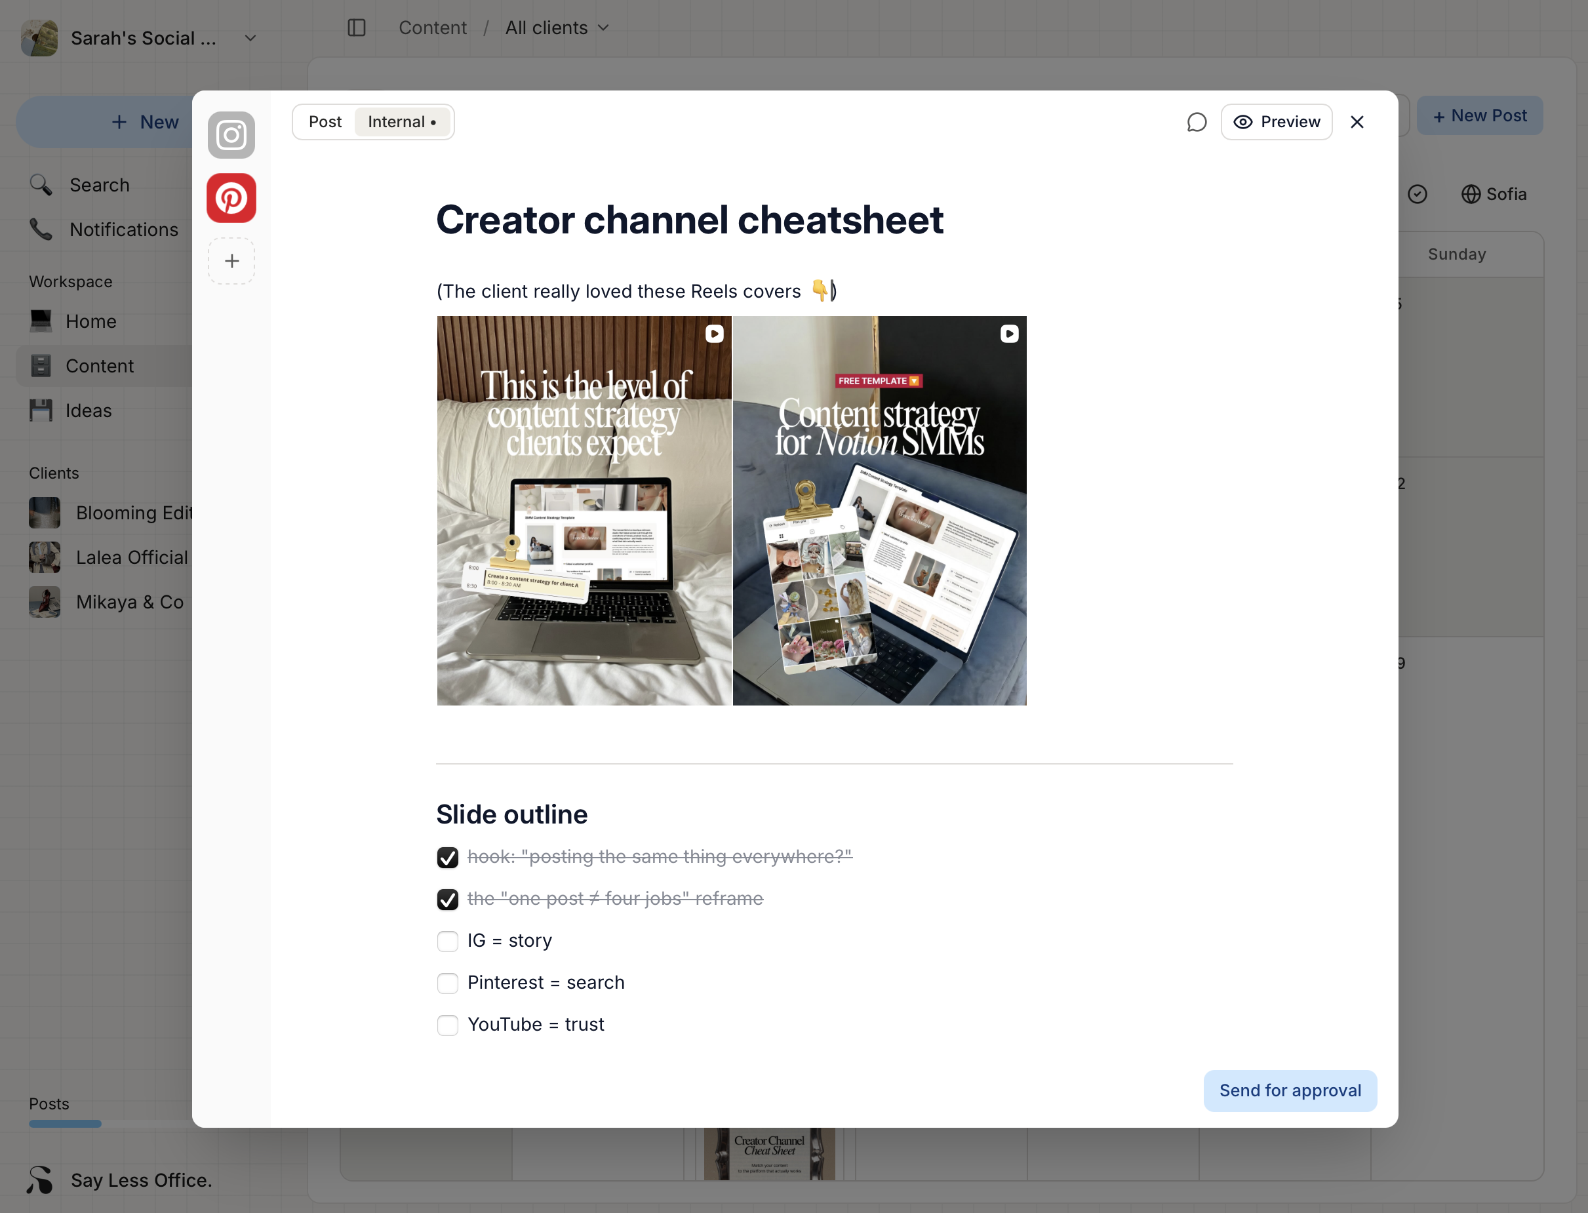Click Send for approval button

(1289, 1090)
